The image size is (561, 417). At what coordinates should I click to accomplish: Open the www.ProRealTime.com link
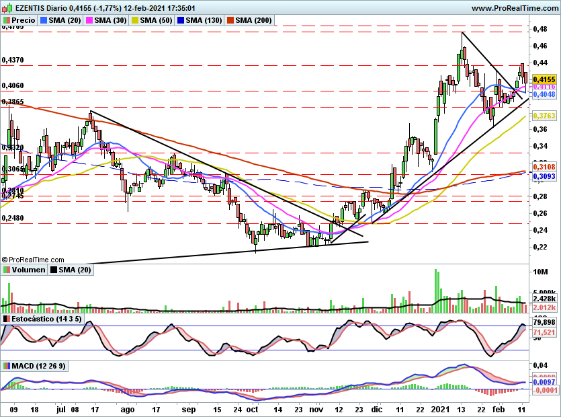pyautogui.click(x=514, y=7)
